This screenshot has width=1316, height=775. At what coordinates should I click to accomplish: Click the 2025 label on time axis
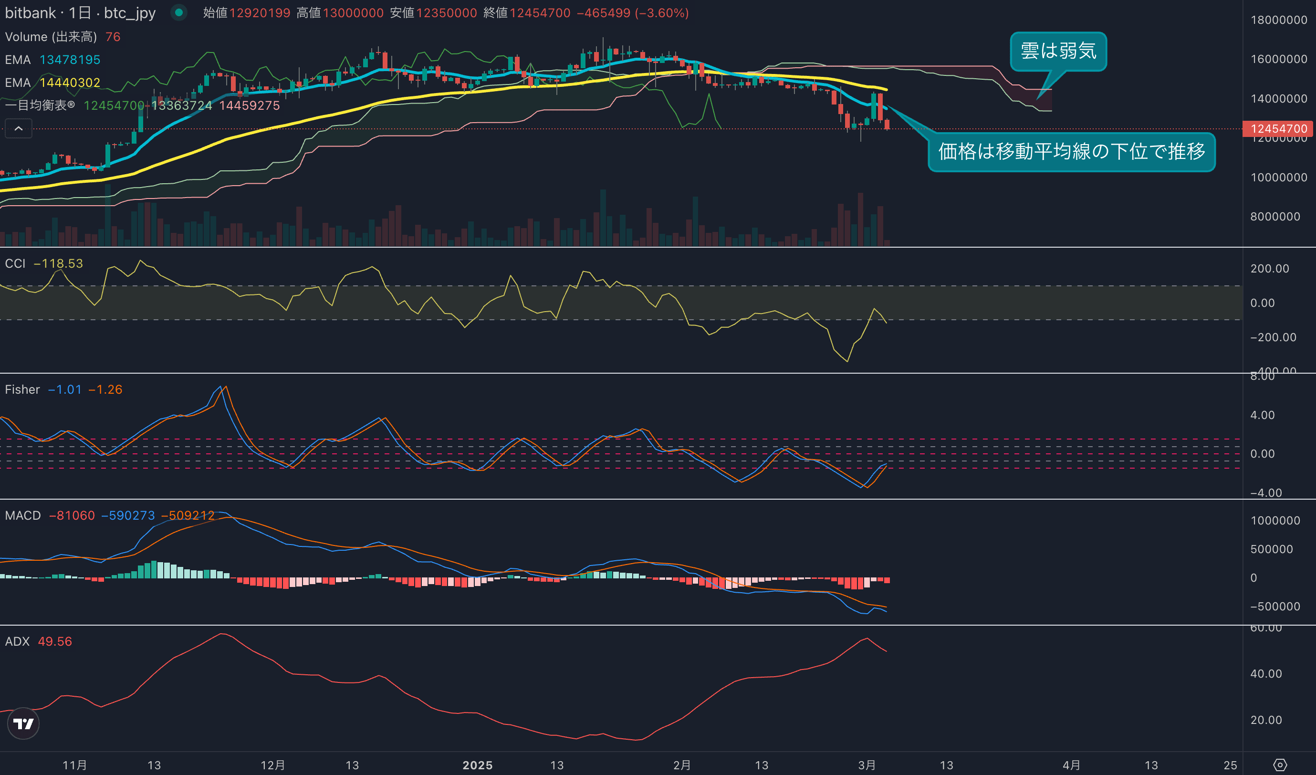point(477,765)
